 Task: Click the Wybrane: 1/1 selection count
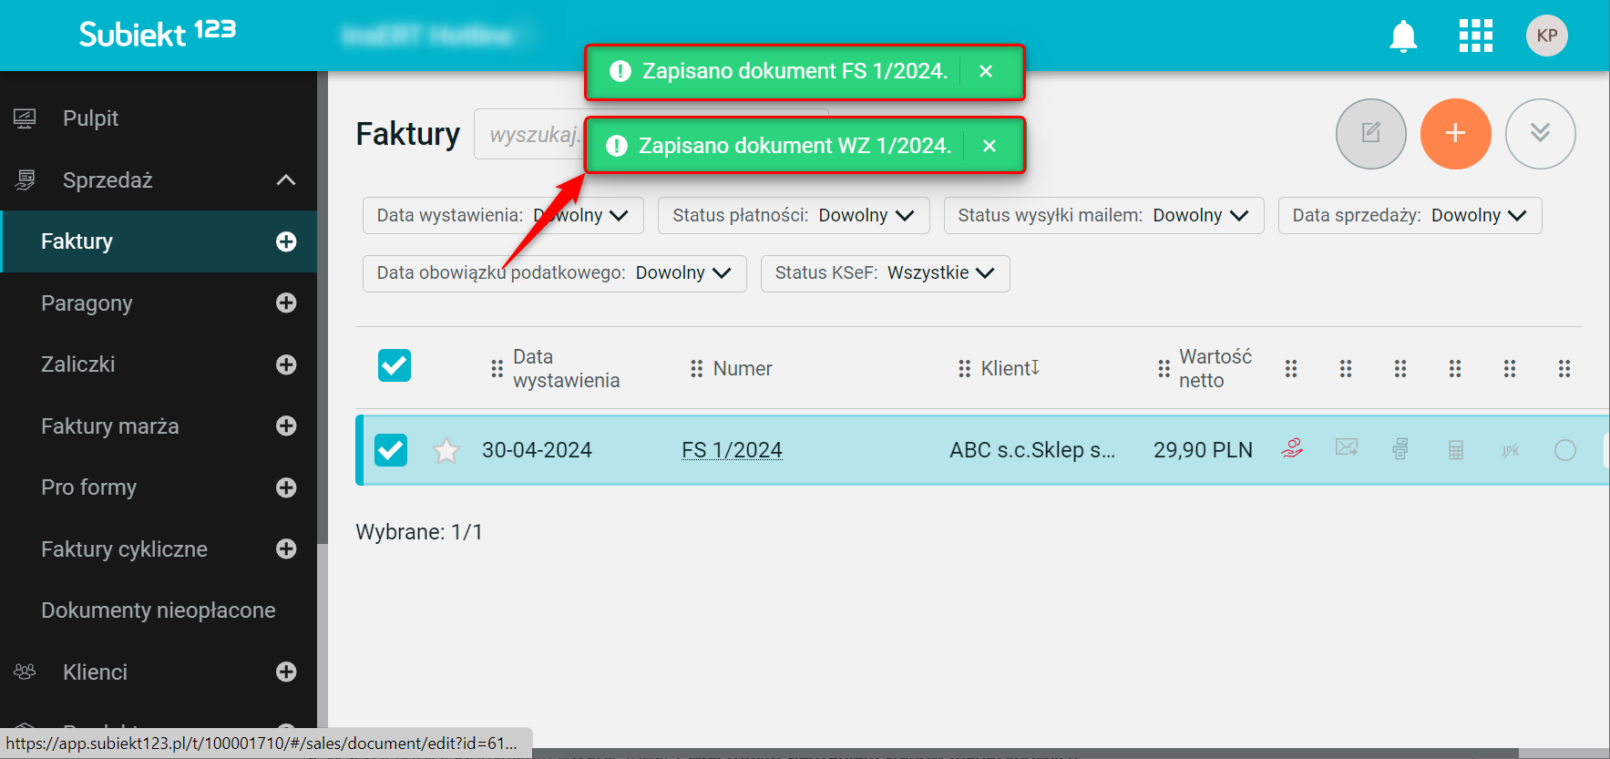click(x=419, y=532)
